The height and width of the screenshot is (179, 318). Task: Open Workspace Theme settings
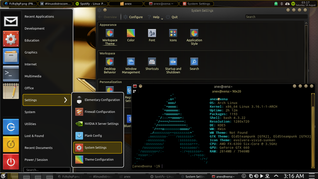(x=110, y=37)
